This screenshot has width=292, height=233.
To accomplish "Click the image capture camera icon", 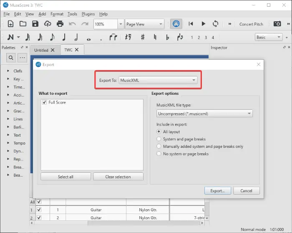I will pos(277,24).
